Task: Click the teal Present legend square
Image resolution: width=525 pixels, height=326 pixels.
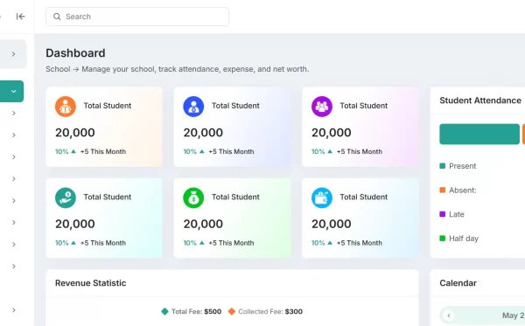Action: click(x=442, y=166)
